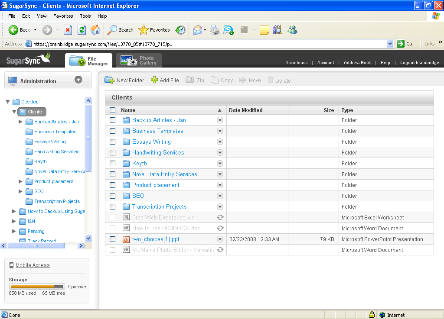Expand Backup Articles - Jan in tree
This screenshot has height=319, width=444.
click(20, 122)
